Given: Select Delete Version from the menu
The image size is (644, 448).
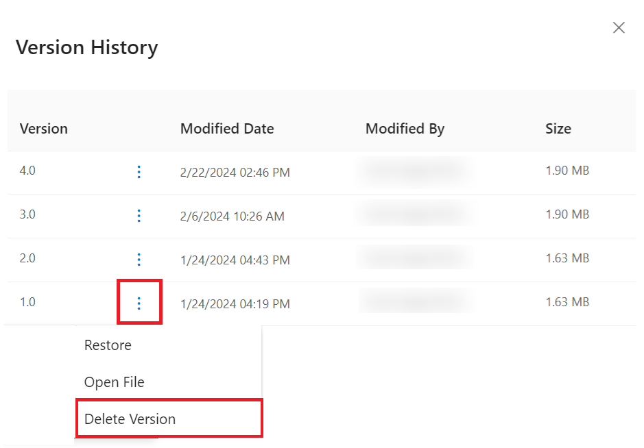Looking at the screenshot, I should [129, 418].
